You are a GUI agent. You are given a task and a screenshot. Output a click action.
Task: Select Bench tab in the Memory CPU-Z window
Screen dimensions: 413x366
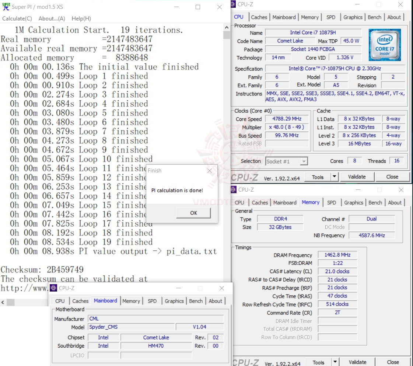pos(375,203)
